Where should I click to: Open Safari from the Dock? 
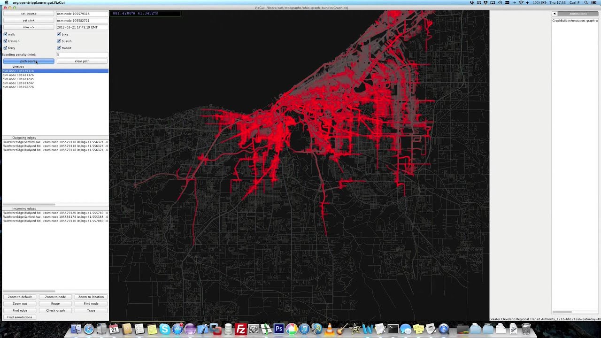click(89, 329)
